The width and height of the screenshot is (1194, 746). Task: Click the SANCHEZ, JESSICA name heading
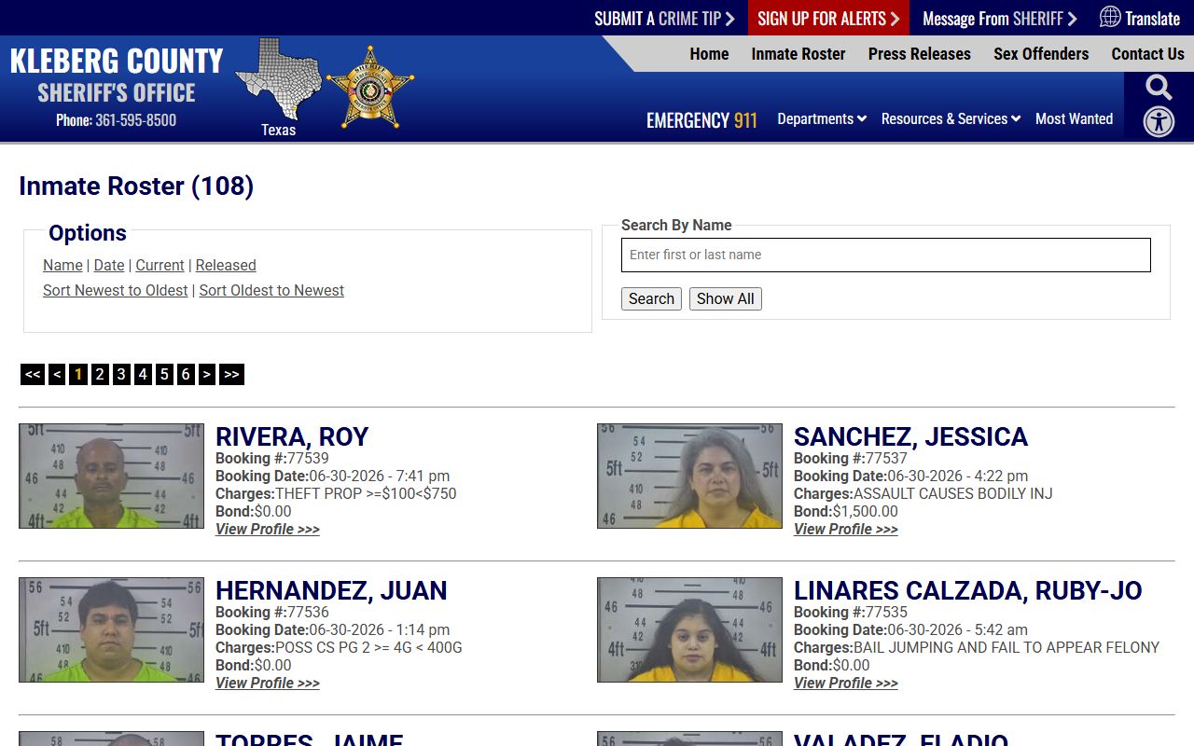(910, 436)
